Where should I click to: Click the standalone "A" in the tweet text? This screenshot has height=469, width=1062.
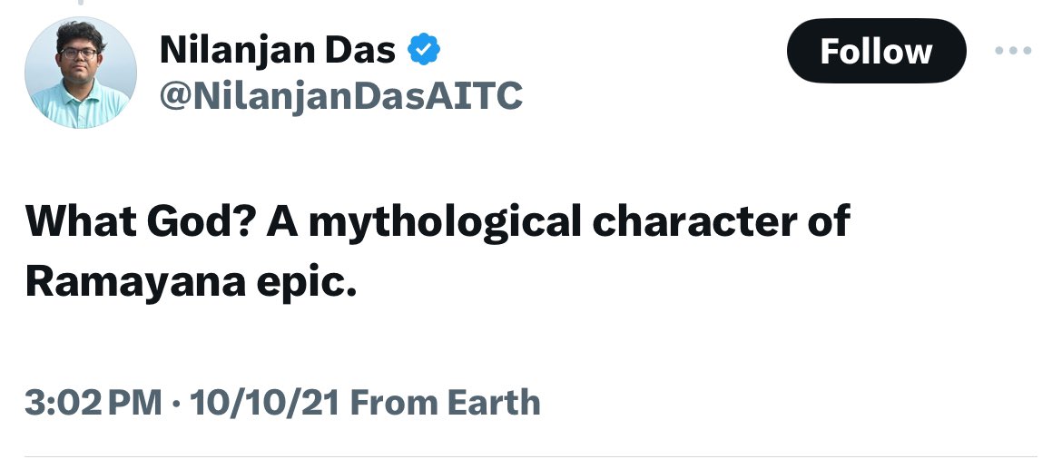coord(282,222)
